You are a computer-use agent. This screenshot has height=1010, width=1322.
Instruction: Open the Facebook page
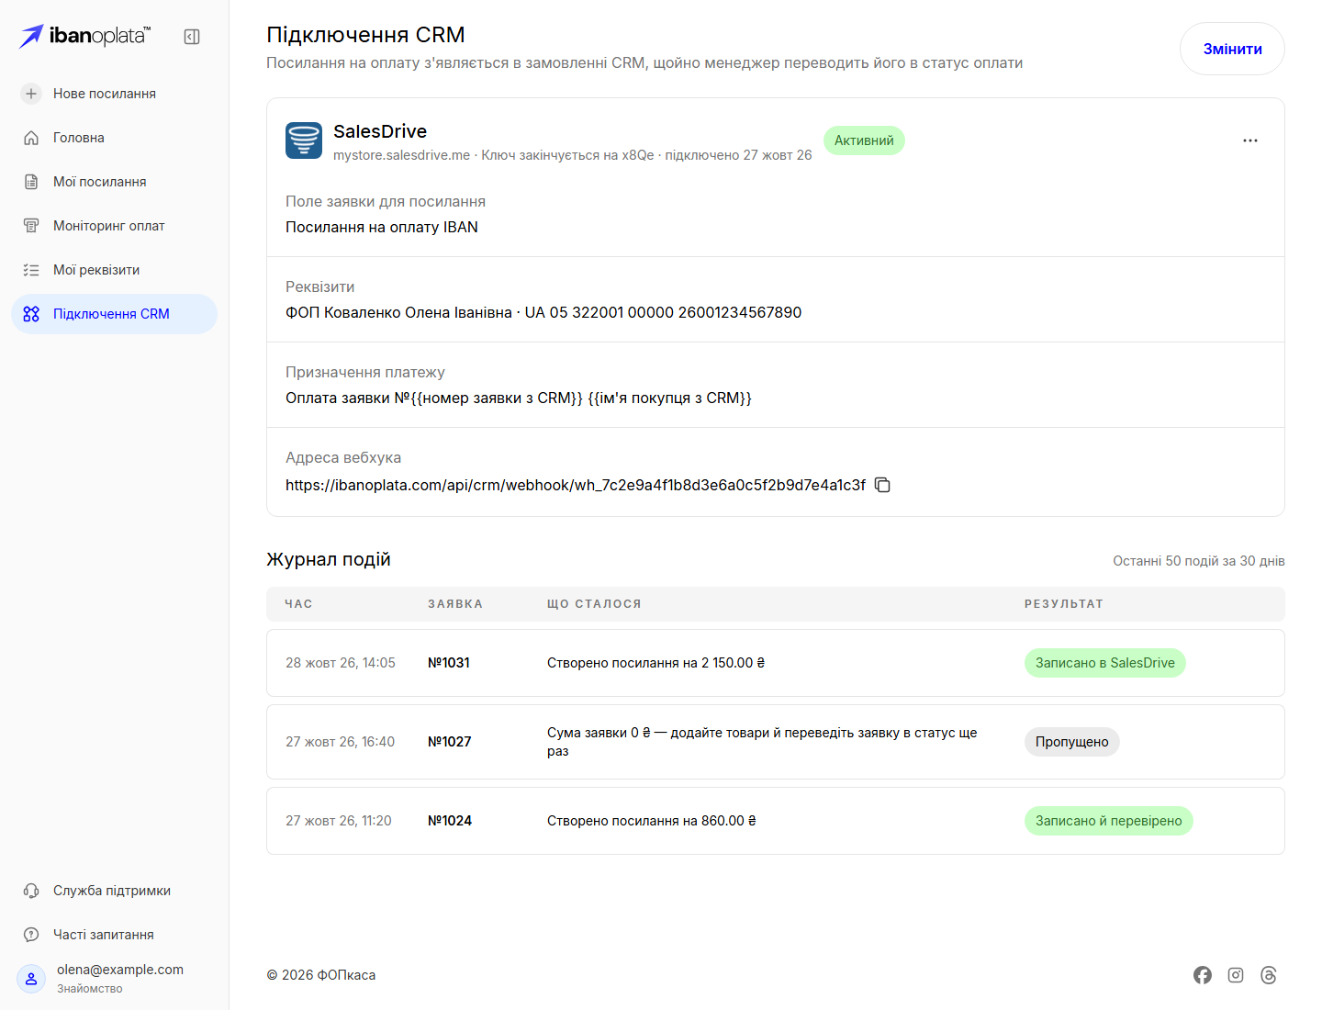coord(1203,975)
